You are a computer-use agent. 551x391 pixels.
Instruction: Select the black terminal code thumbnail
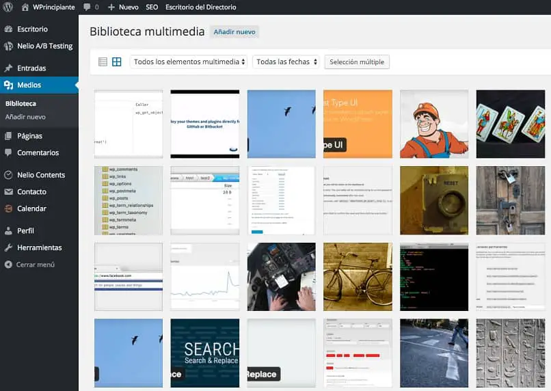[434, 277]
